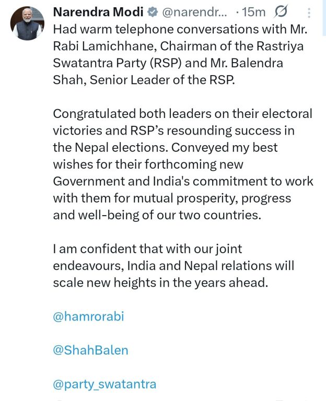The image size is (326, 401).
Task: Open the @ShahBalen mention
Action: pyautogui.click(x=90, y=350)
